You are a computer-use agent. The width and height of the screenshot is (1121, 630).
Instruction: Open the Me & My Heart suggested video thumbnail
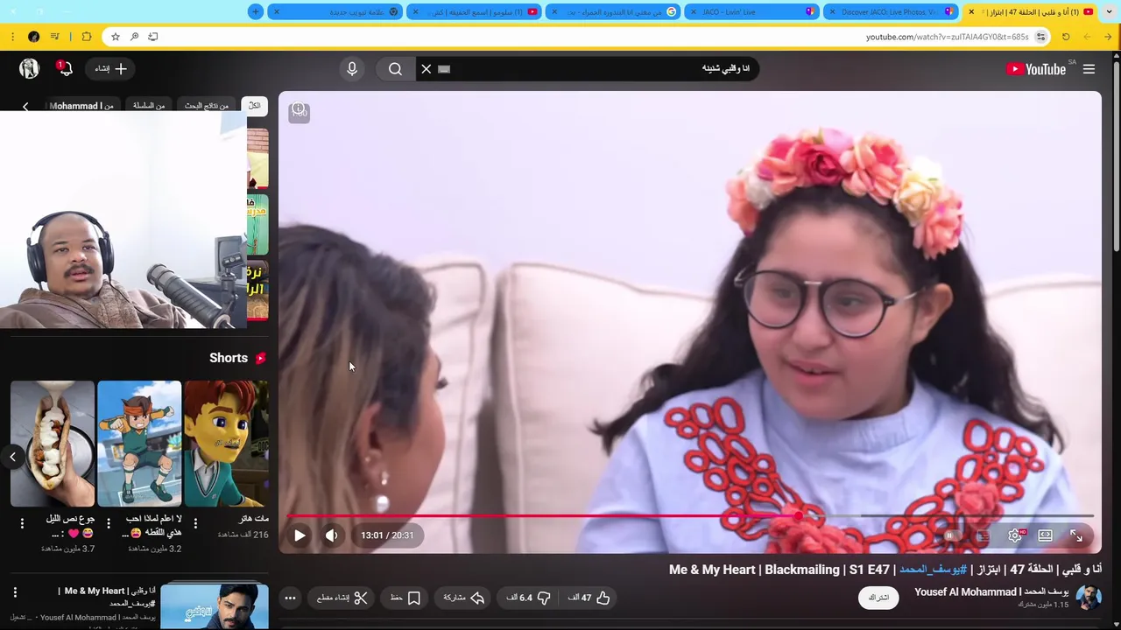215,605
